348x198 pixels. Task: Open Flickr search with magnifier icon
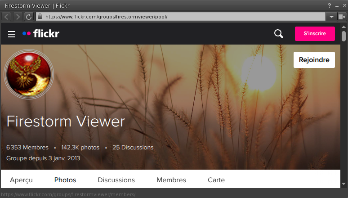pyautogui.click(x=279, y=34)
